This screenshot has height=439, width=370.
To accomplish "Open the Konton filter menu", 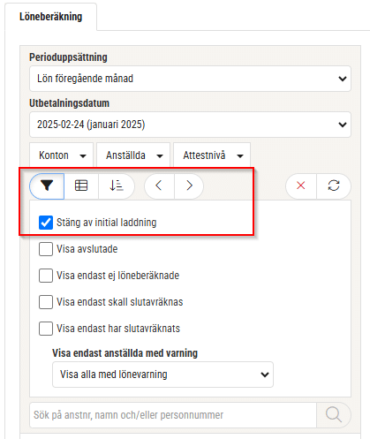I will 62,155.
